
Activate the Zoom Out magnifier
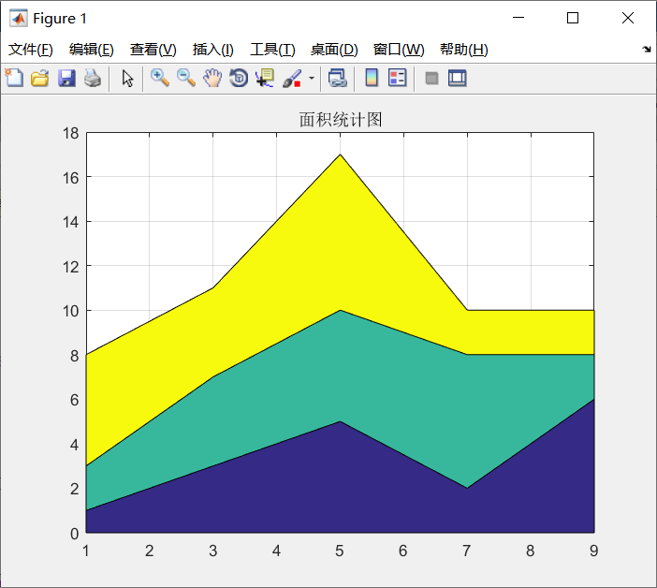(186, 79)
